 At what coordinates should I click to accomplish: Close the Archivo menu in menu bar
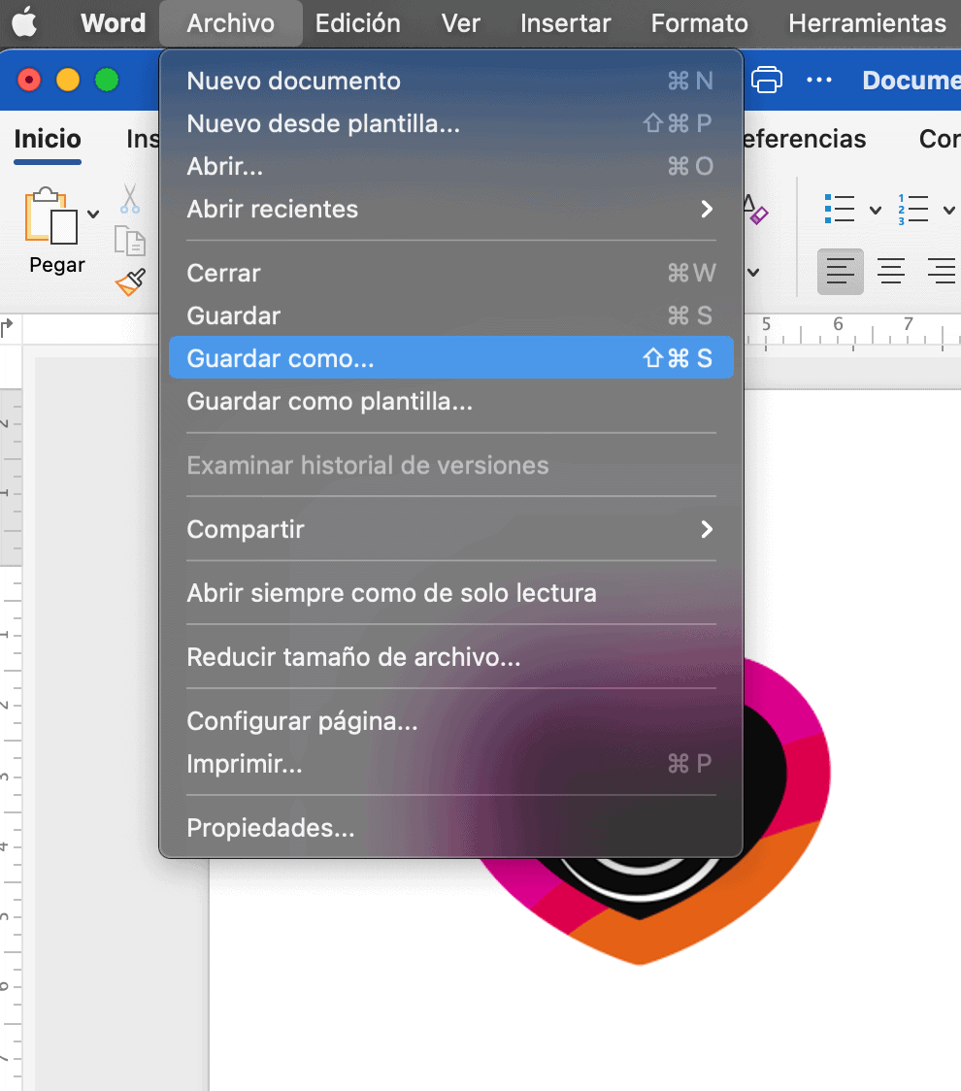[x=230, y=23]
